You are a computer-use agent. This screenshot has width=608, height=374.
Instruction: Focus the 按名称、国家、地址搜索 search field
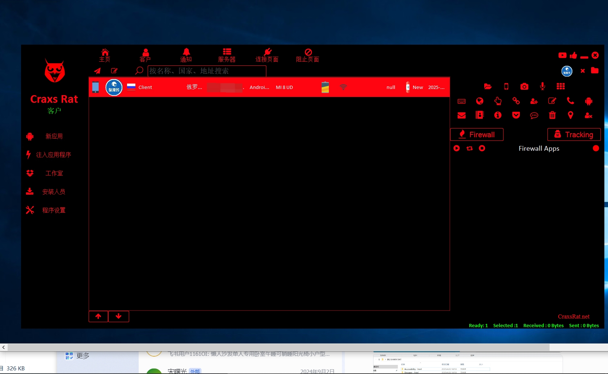(207, 71)
